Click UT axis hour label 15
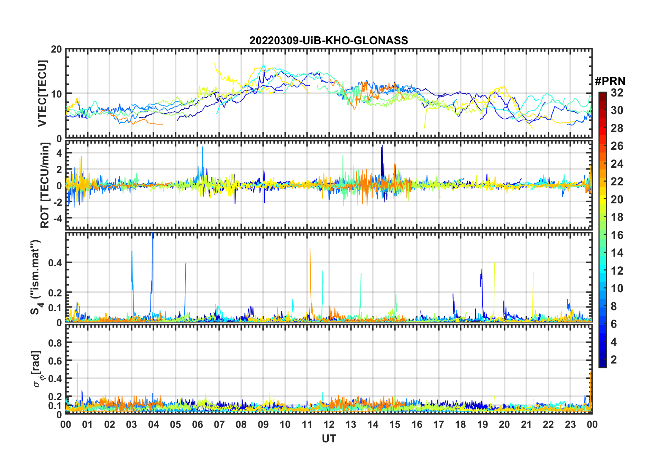Screen dimensions: 658x460 pos(395,424)
